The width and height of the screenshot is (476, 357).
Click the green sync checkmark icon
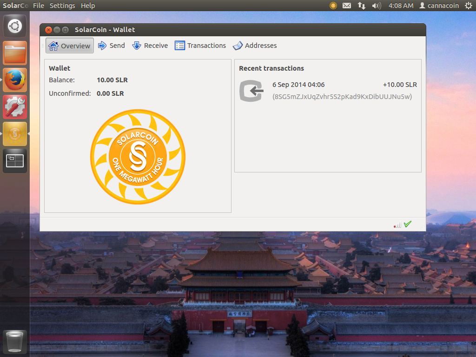pyautogui.click(x=408, y=224)
